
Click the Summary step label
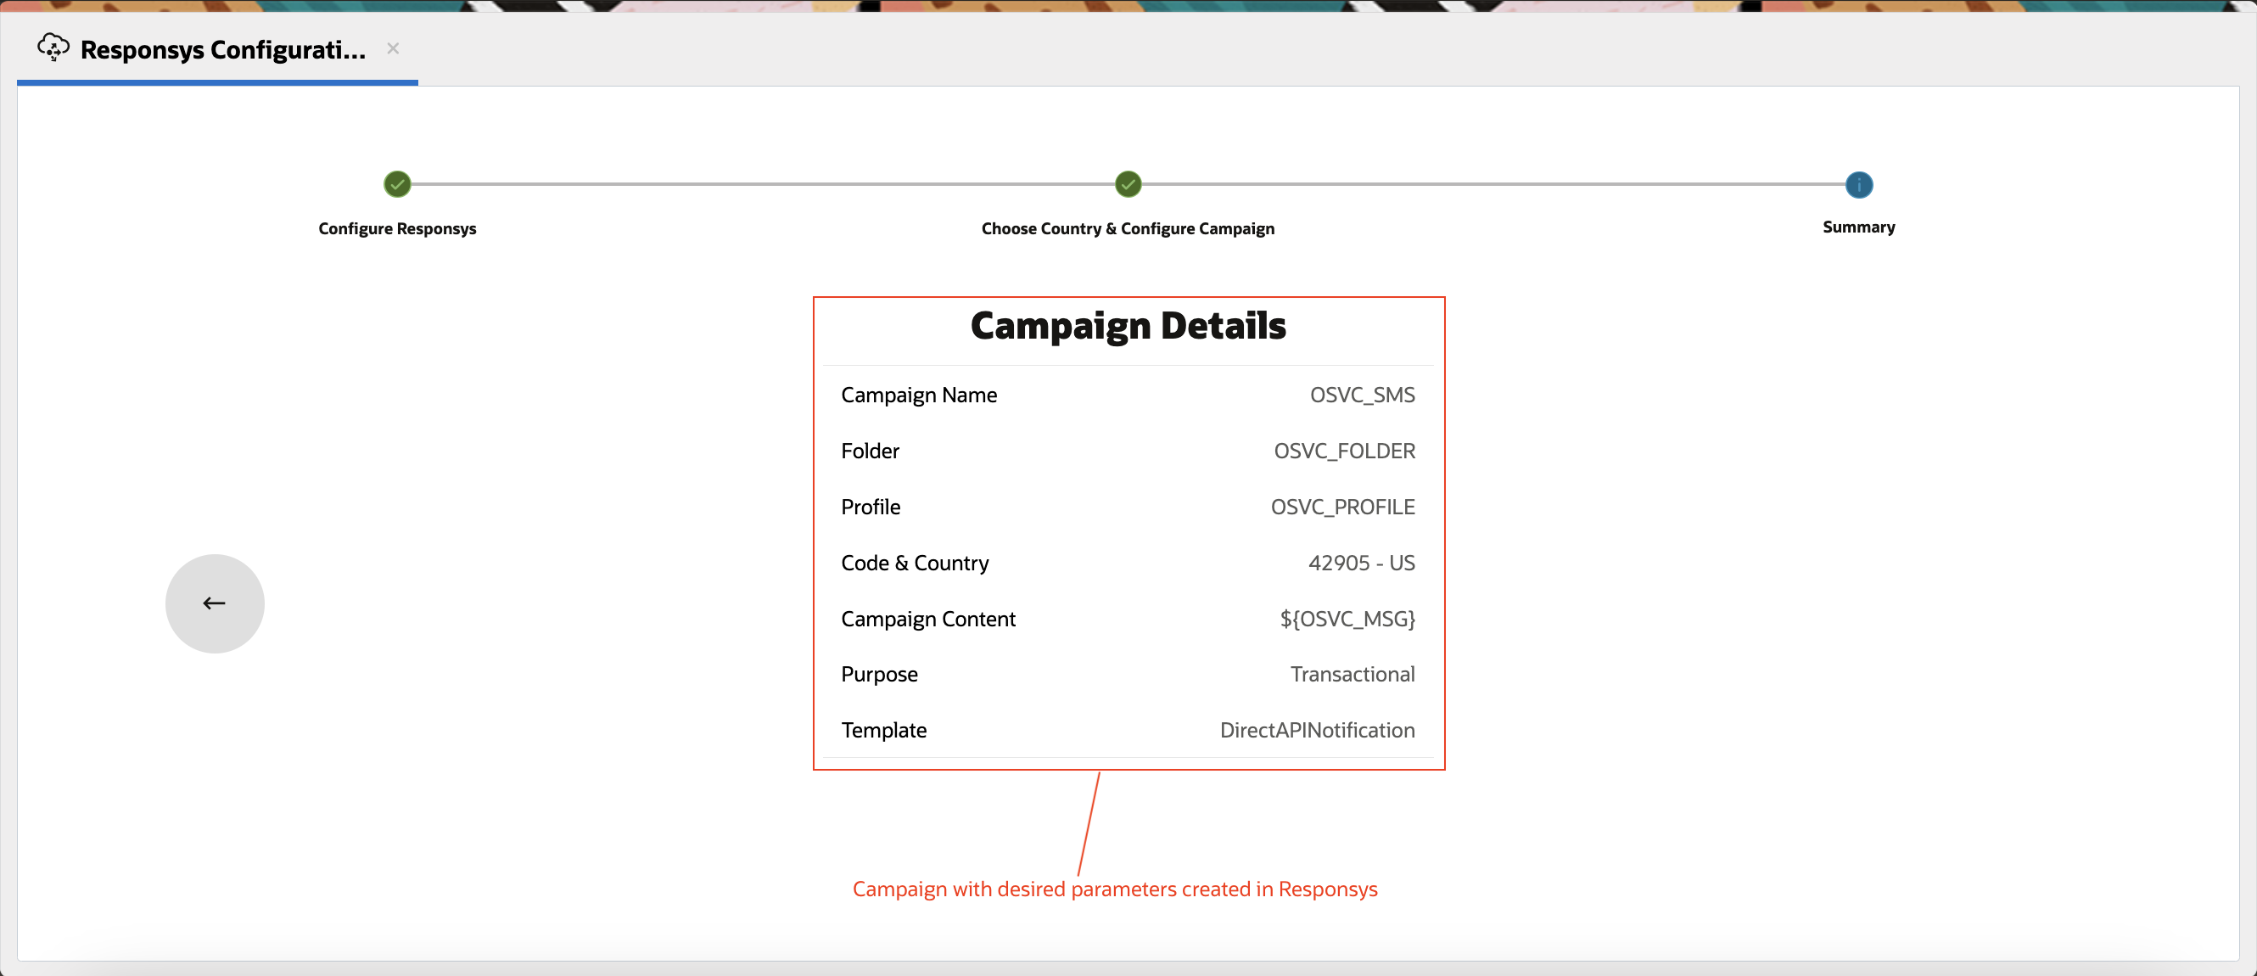1858,227
